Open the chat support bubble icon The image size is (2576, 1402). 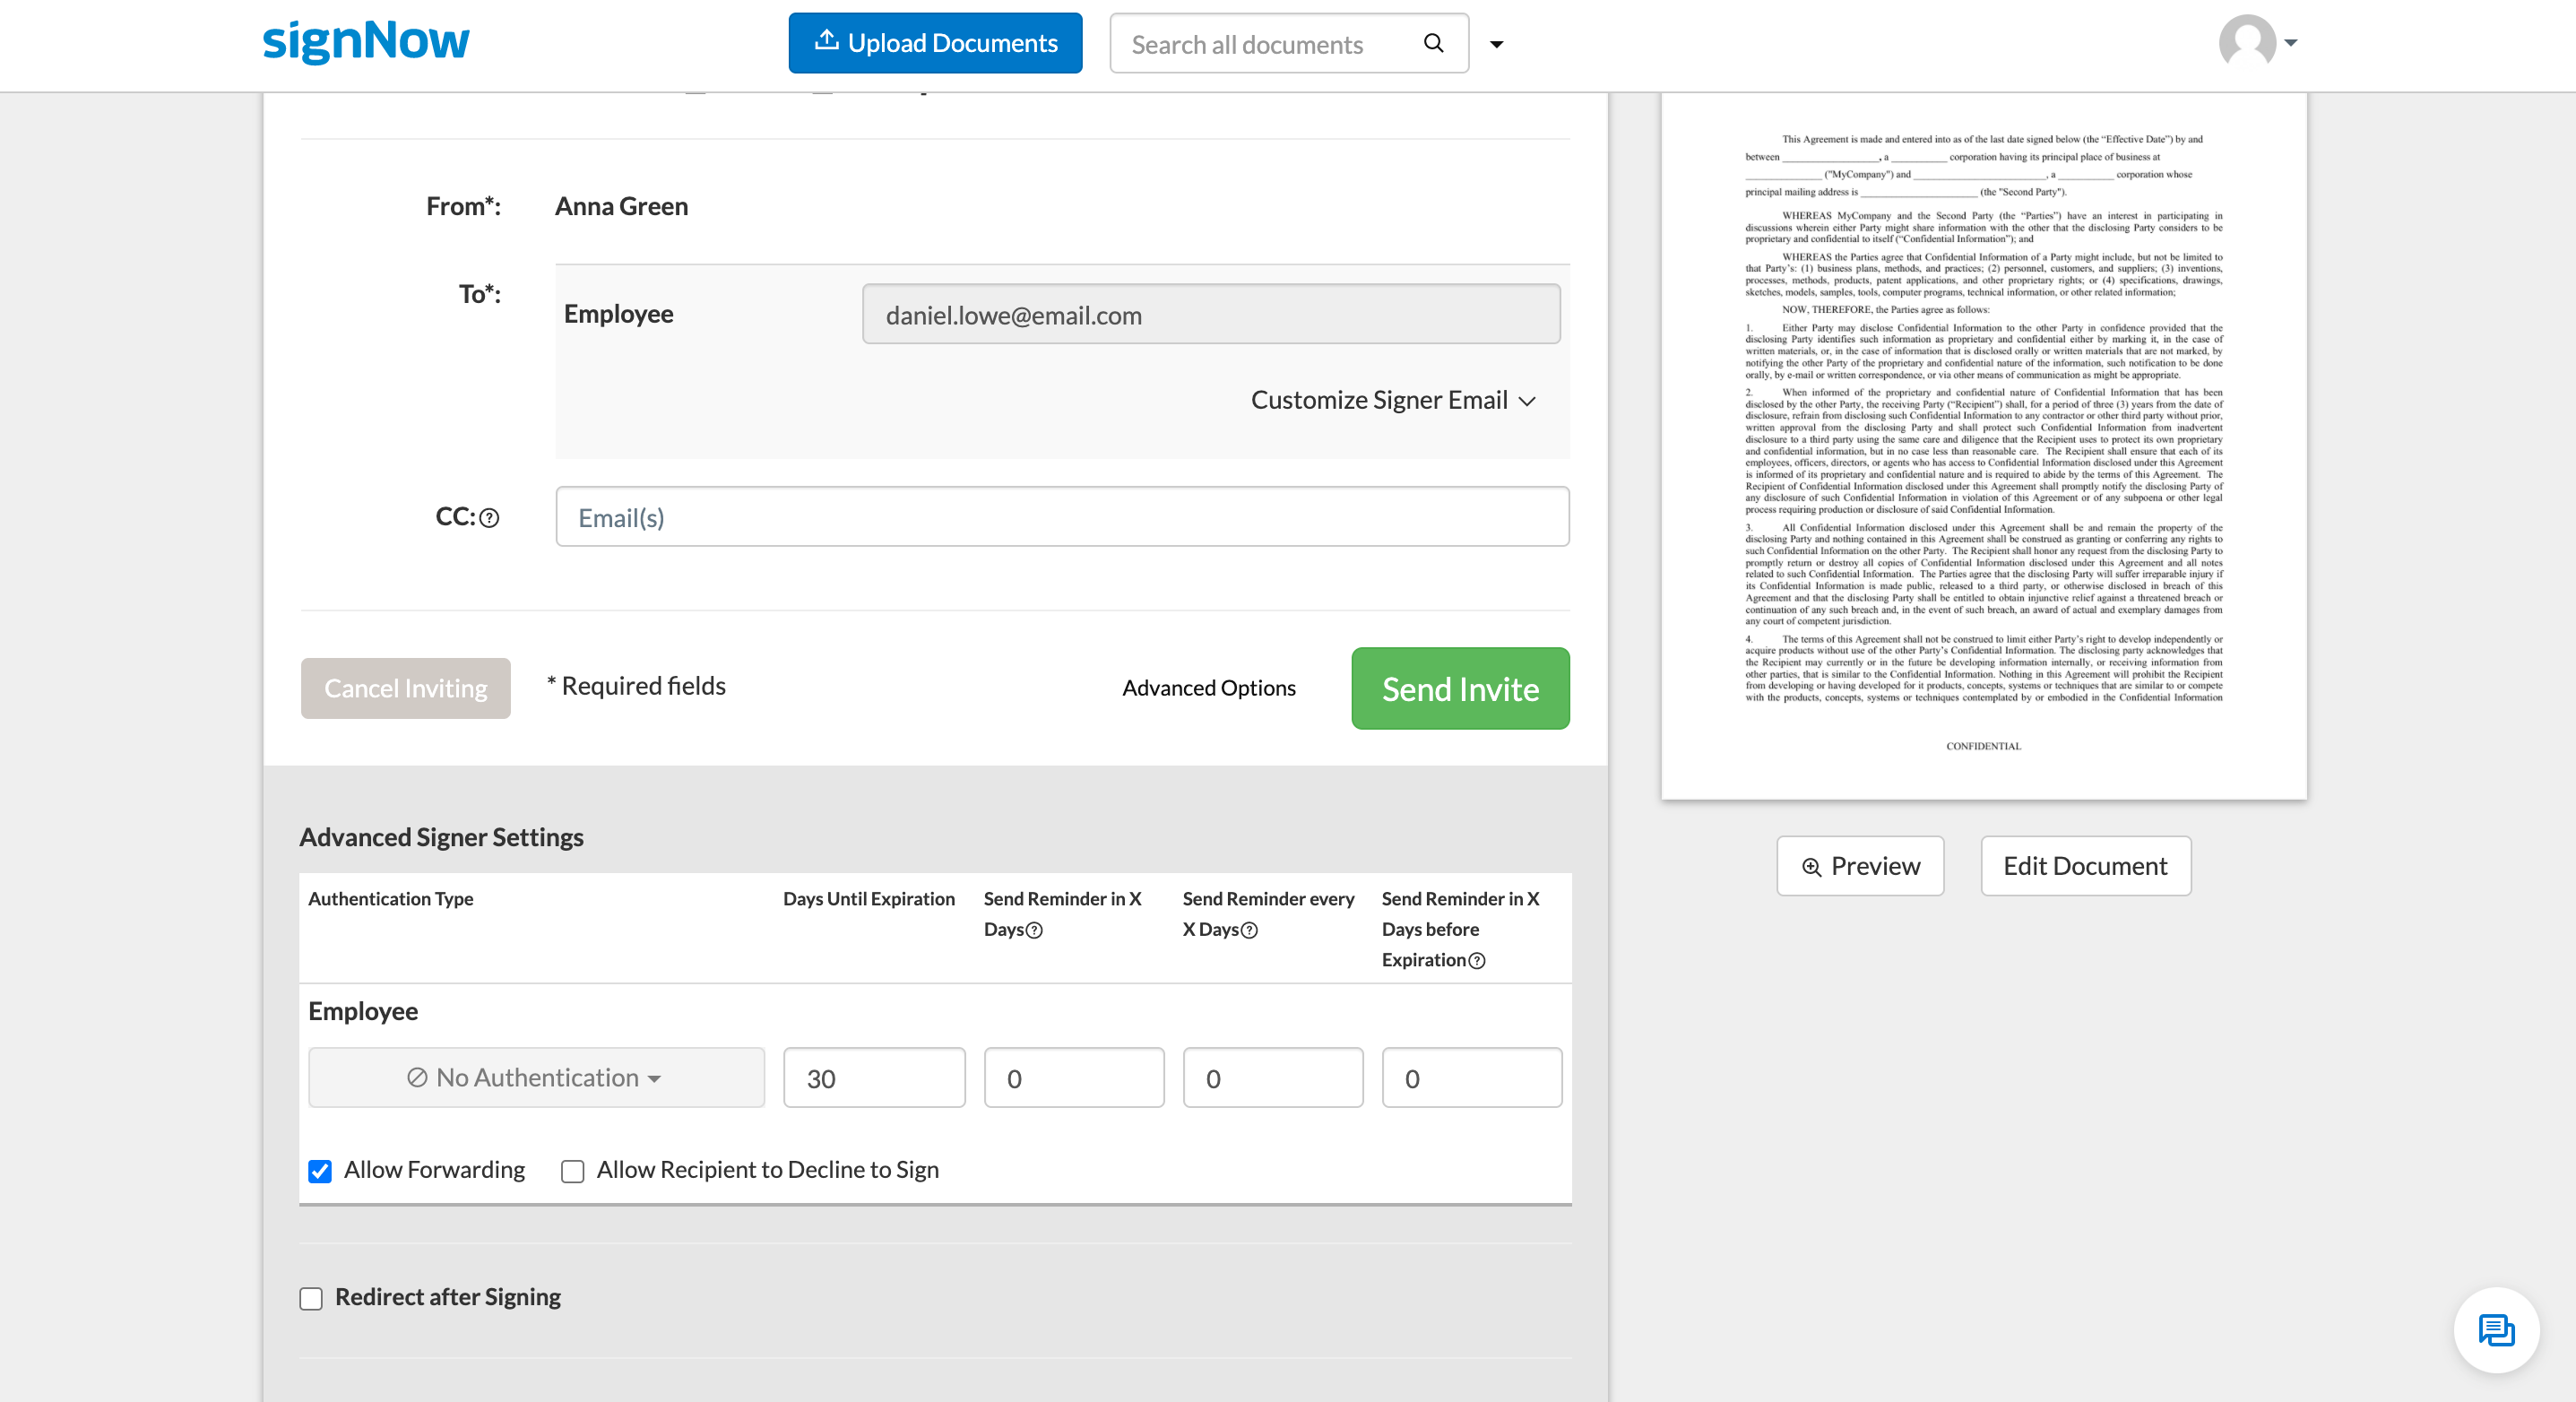tap(2496, 1330)
